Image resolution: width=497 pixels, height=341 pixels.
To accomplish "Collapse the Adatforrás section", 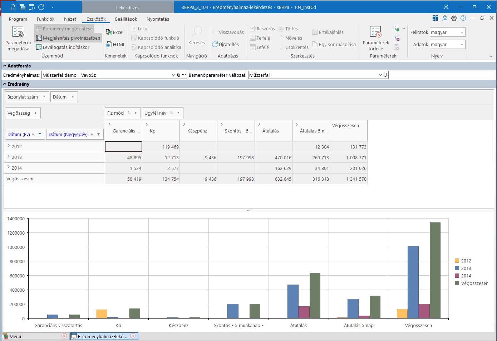I will 5,66.
